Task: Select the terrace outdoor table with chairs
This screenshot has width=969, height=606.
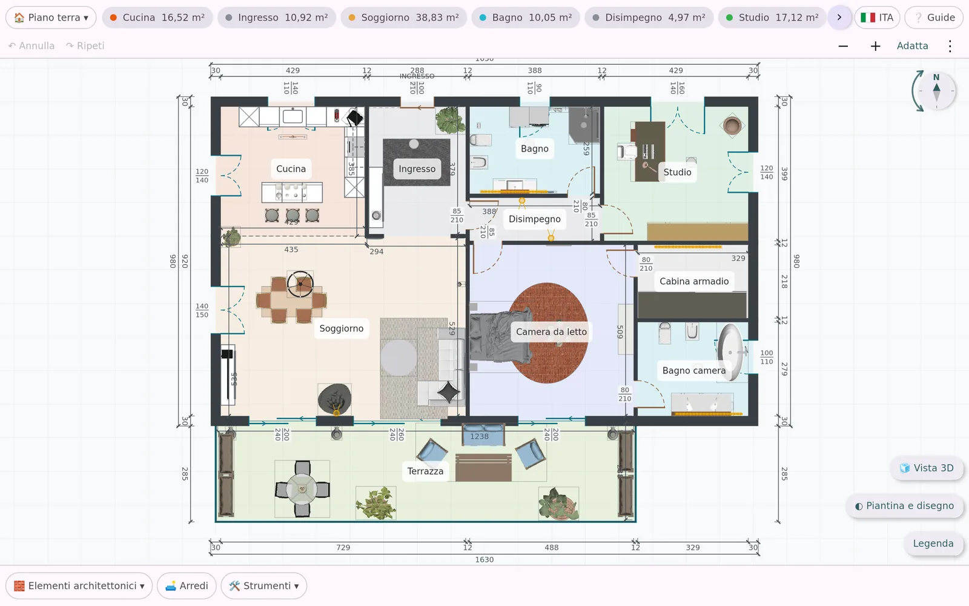Action: (x=302, y=488)
